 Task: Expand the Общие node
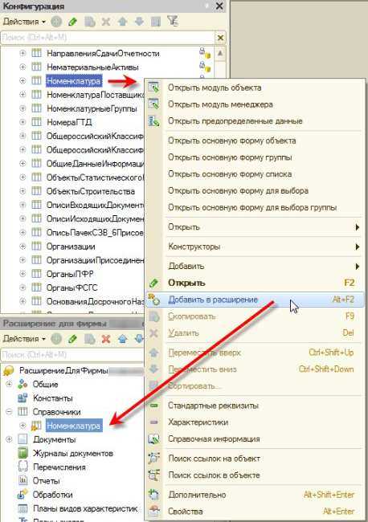coord(9,384)
